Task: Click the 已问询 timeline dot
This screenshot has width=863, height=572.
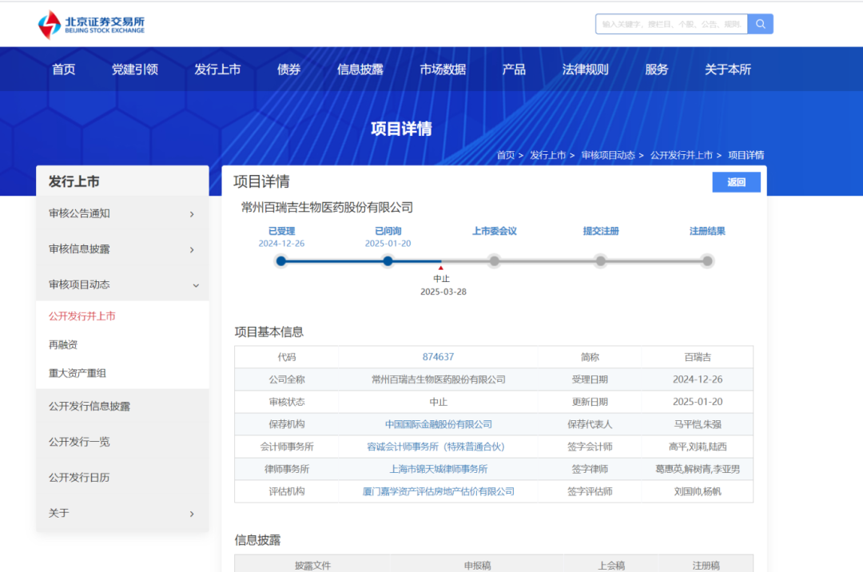Action: point(388,260)
